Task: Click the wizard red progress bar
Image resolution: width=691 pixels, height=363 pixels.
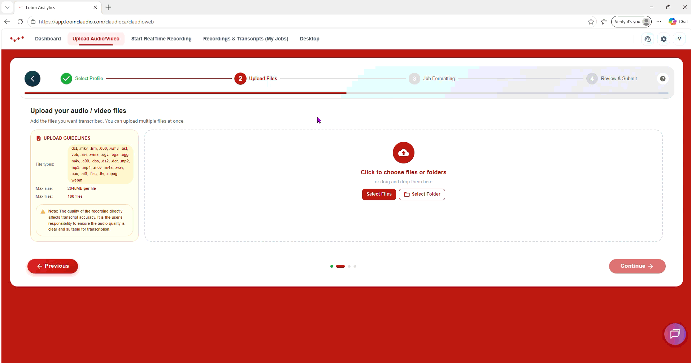Action: [x=186, y=93]
